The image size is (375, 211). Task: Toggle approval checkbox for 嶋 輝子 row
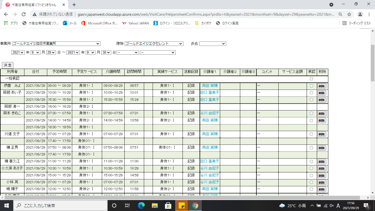pos(311,189)
